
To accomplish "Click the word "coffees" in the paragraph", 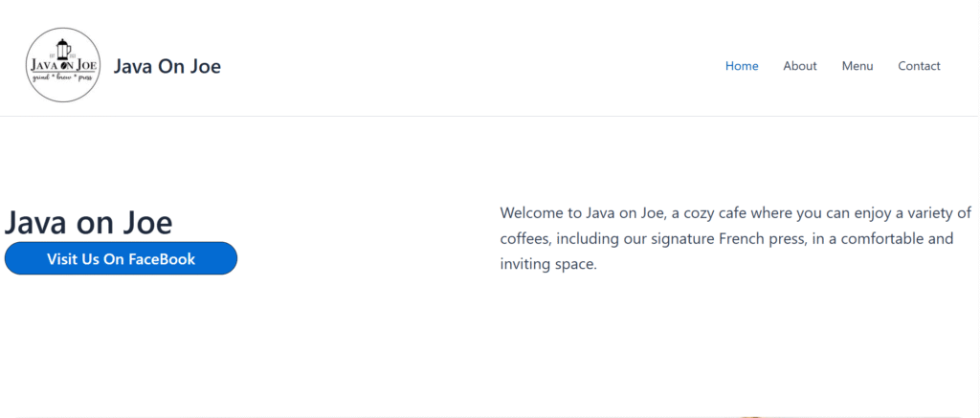I will [x=523, y=238].
